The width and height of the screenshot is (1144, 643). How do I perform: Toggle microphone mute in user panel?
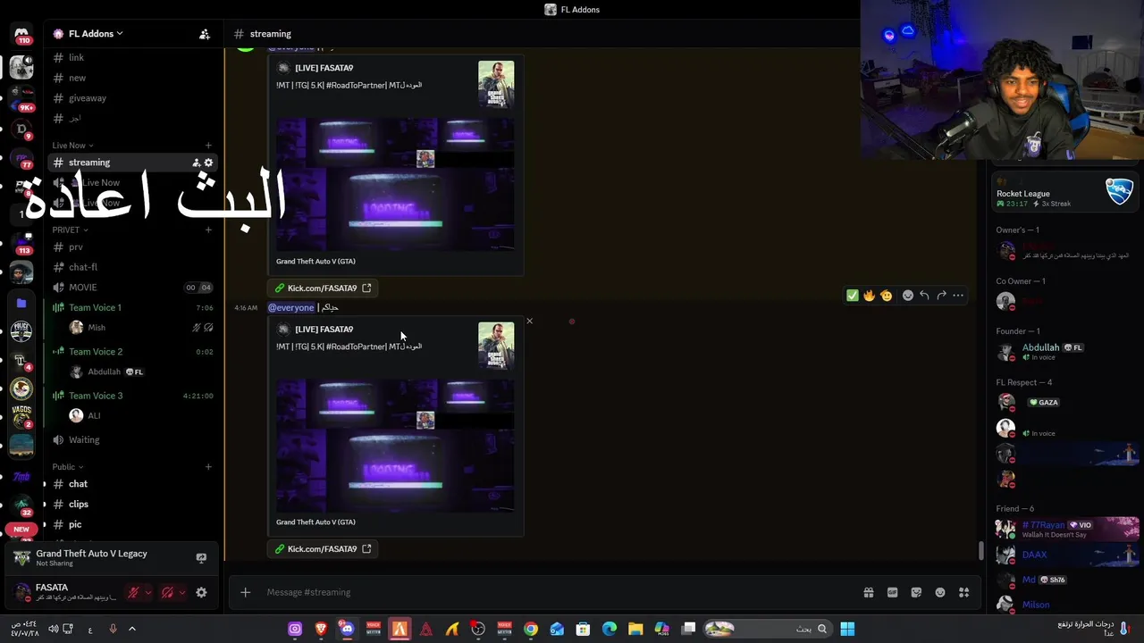[133, 592]
